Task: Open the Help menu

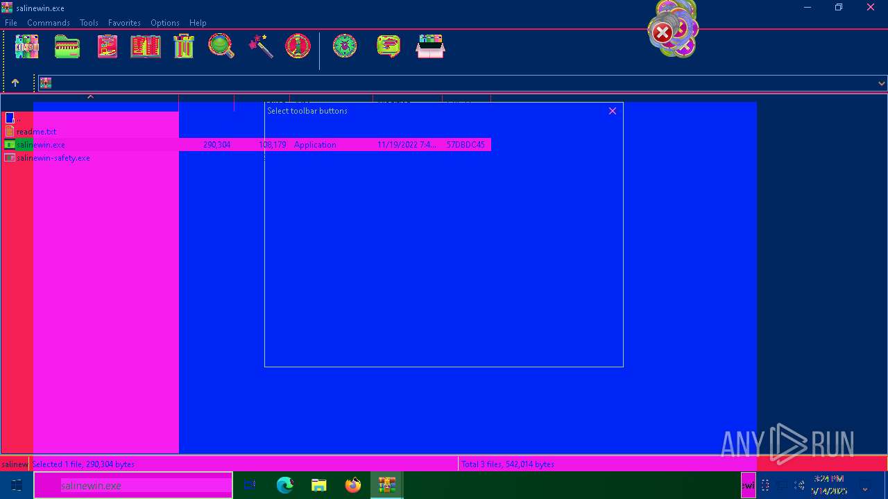Action: click(x=198, y=23)
